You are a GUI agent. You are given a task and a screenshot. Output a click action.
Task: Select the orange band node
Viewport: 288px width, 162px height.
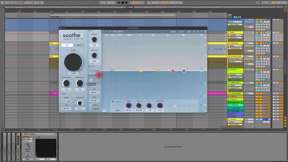[x=158, y=71]
